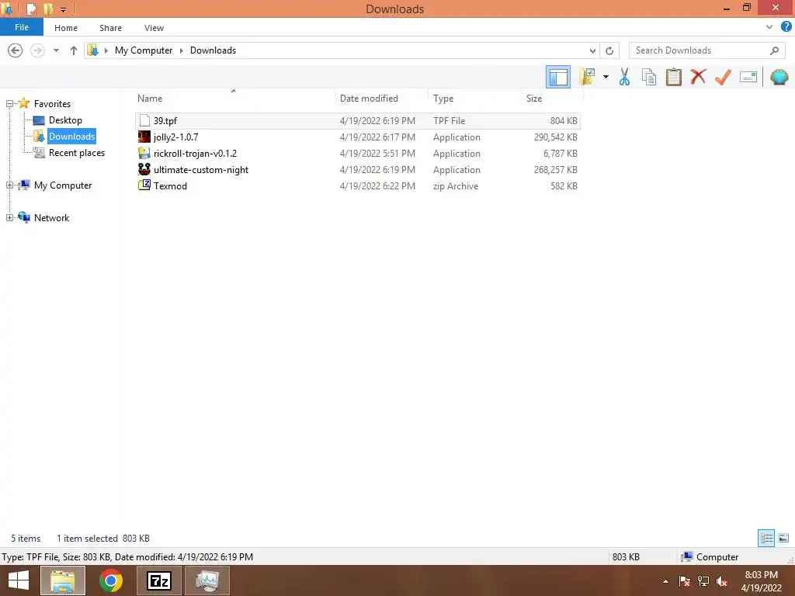The width and height of the screenshot is (795, 596).
Task: Select the jolly2-1.0.7 application
Action: pos(358,137)
